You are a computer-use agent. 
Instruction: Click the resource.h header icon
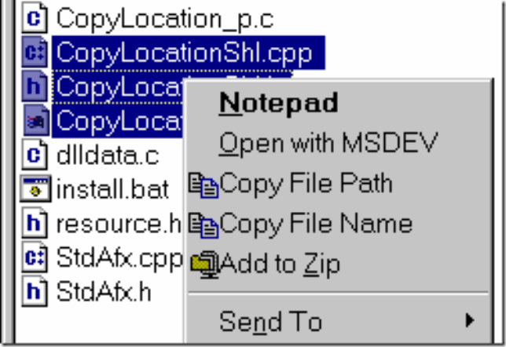pyautogui.click(x=35, y=223)
